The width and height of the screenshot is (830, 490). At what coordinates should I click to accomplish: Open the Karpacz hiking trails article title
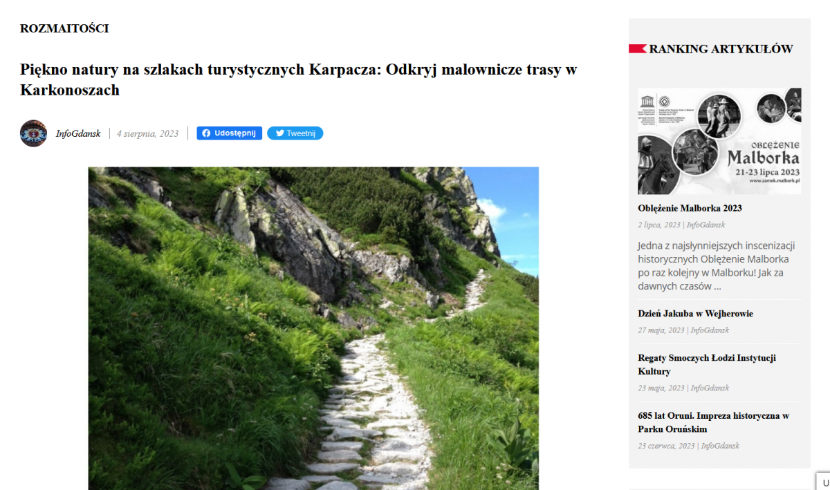click(x=299, y=79)
